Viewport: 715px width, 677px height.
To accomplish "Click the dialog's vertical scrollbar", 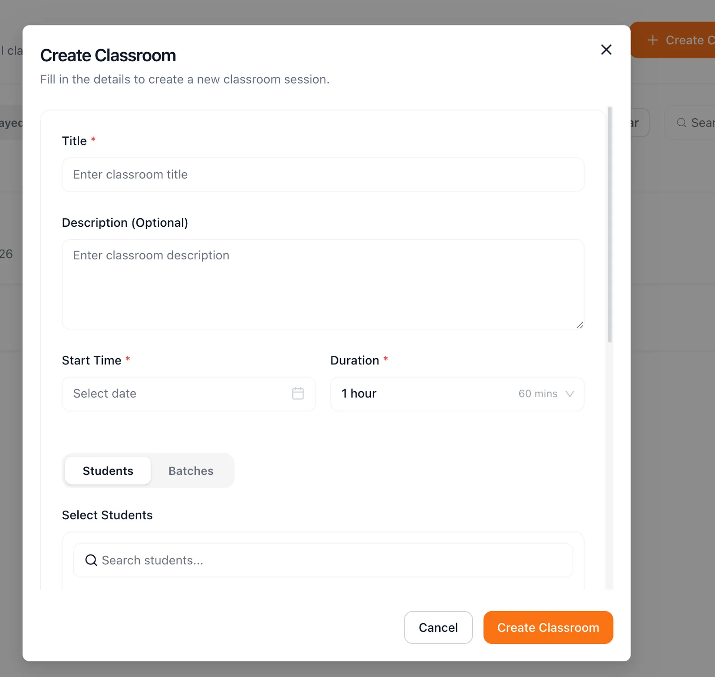I will (x=610, y=224).
